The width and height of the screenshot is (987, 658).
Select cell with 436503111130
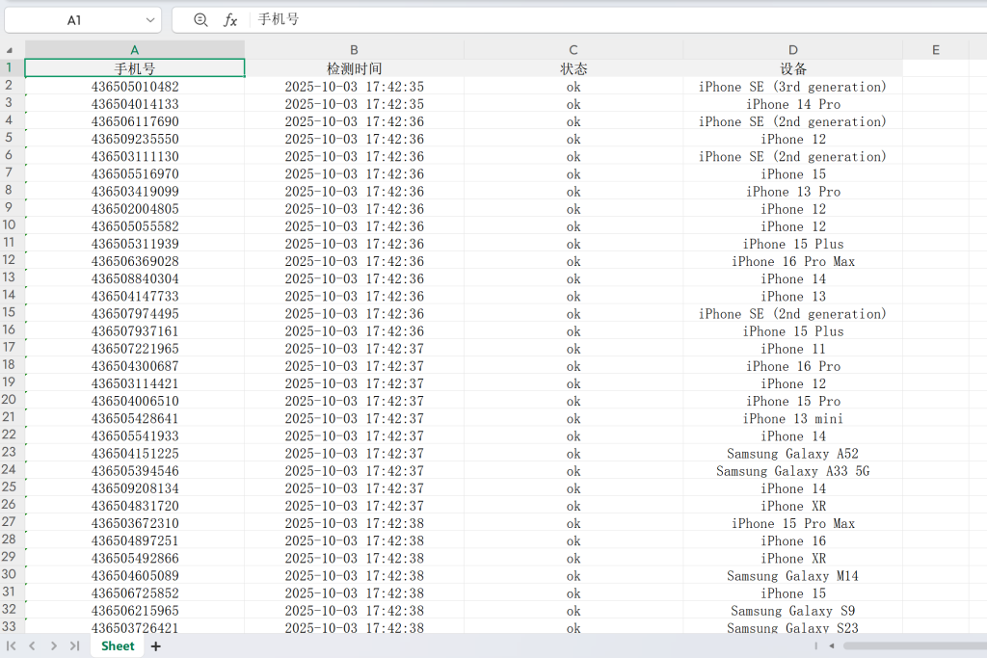pos(135,156)
